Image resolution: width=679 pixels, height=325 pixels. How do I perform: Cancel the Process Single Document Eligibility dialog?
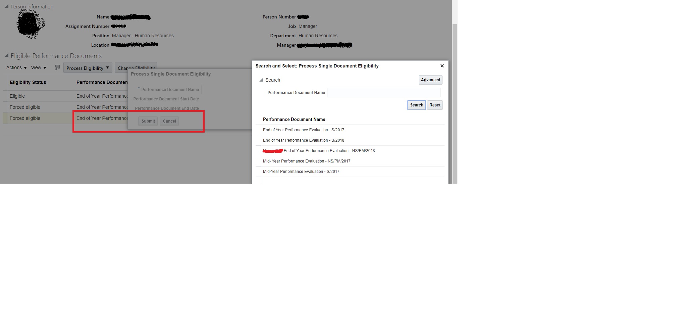[x=169, y=121]
